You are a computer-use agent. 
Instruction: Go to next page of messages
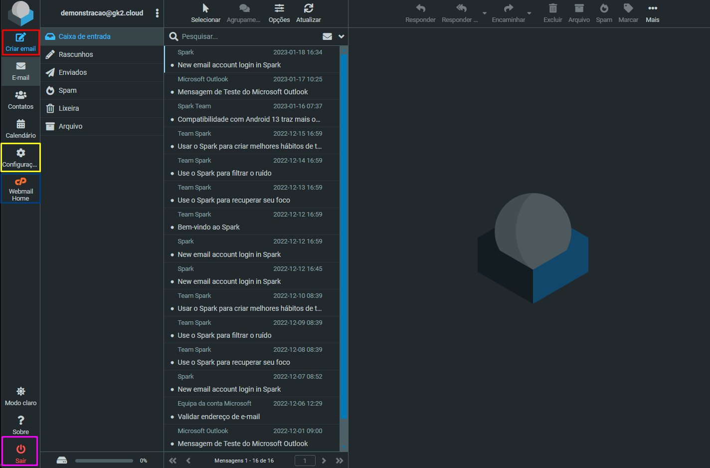coord(324,461)
